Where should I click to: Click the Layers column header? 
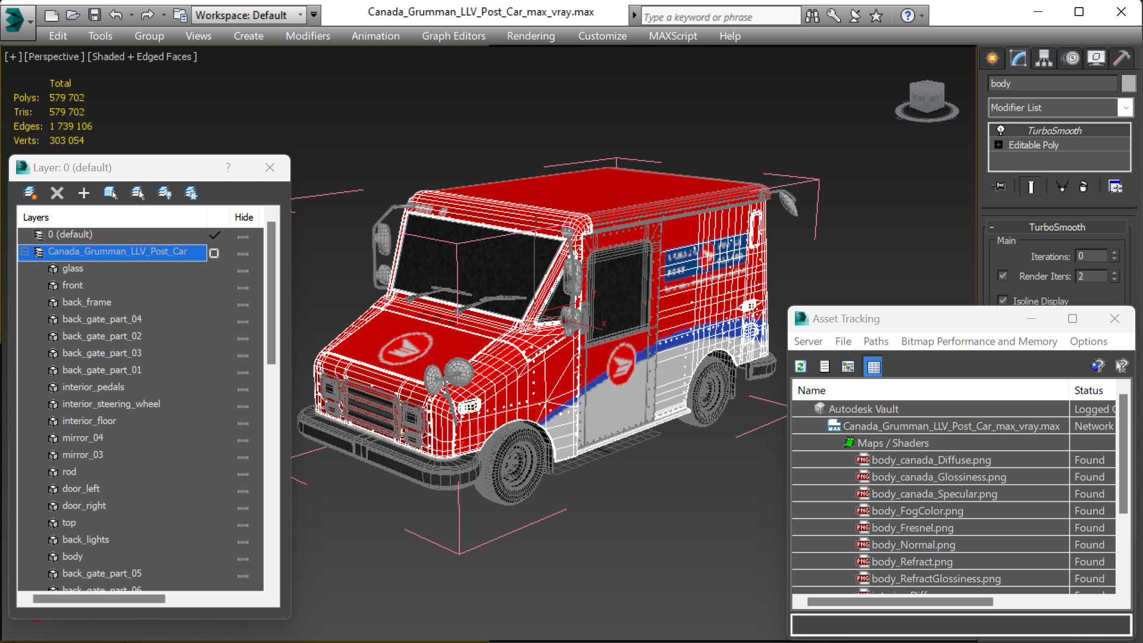(x=113, y=217)
